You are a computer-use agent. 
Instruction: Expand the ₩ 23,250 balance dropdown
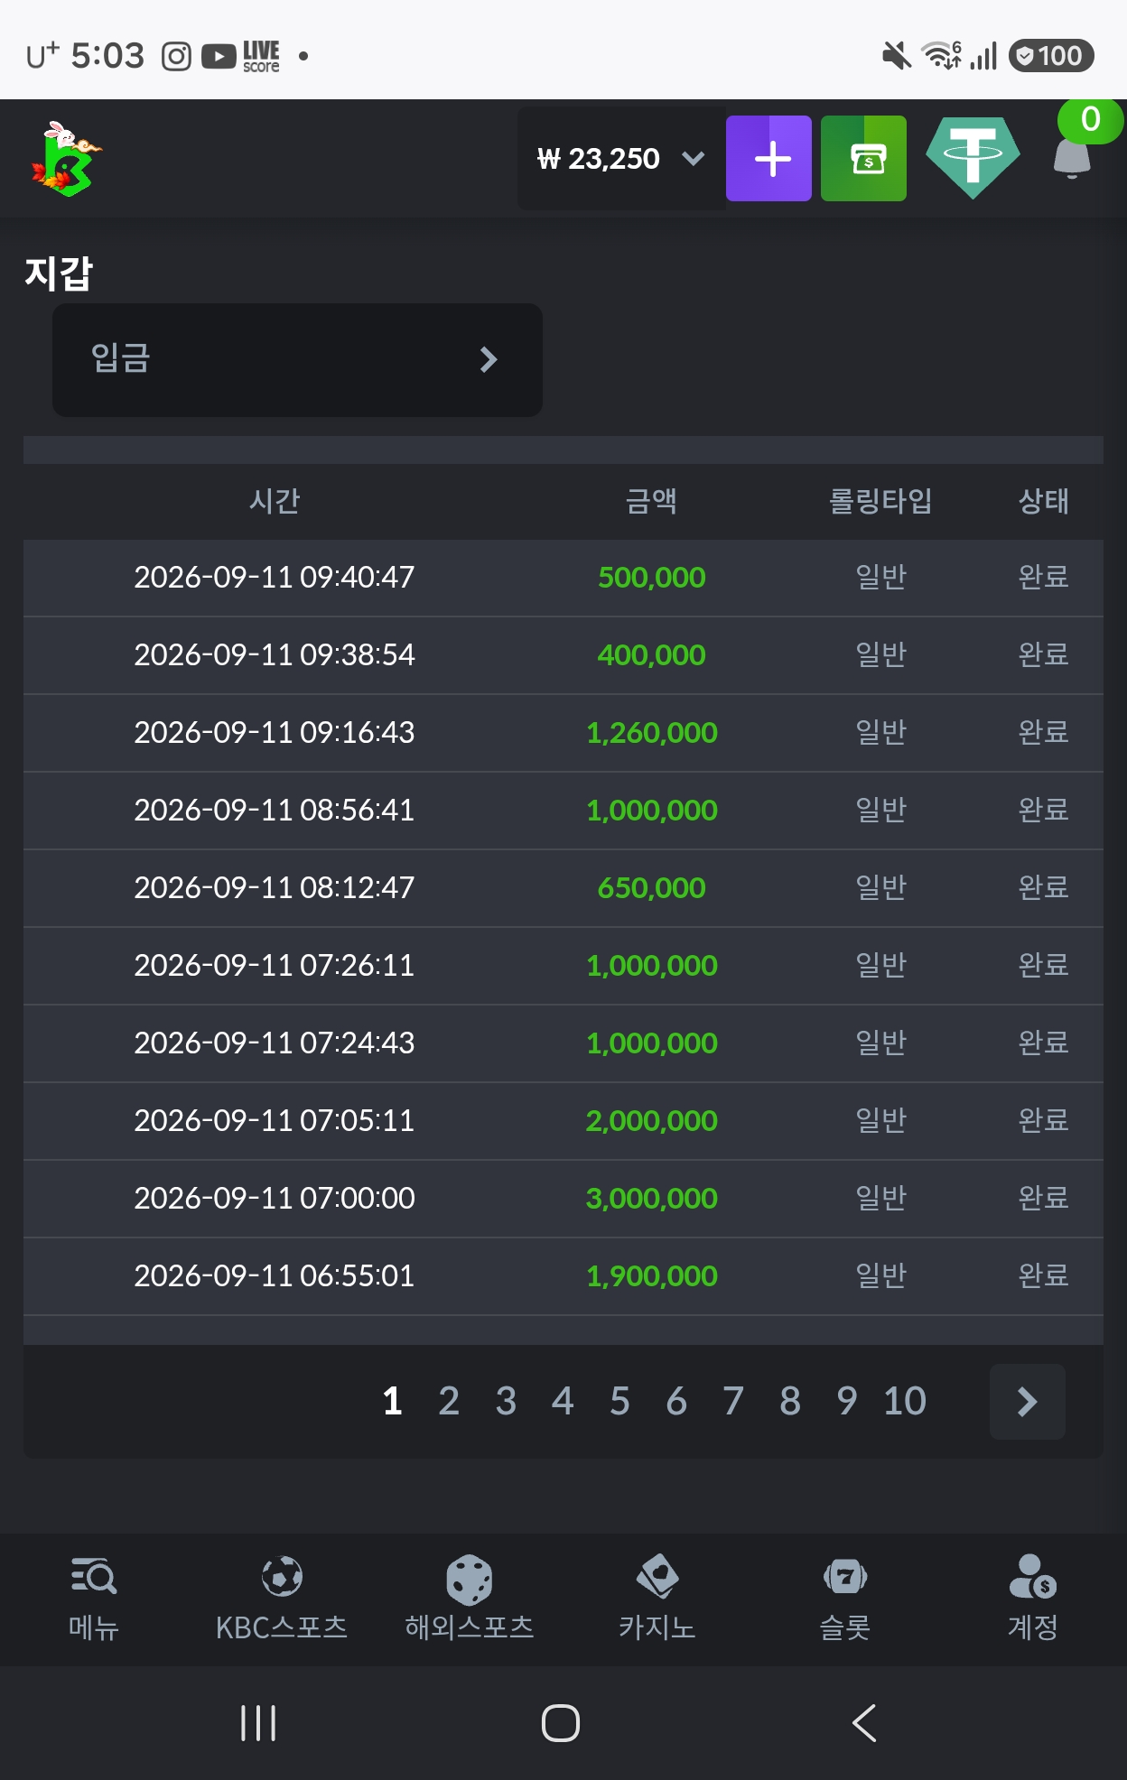621,159
